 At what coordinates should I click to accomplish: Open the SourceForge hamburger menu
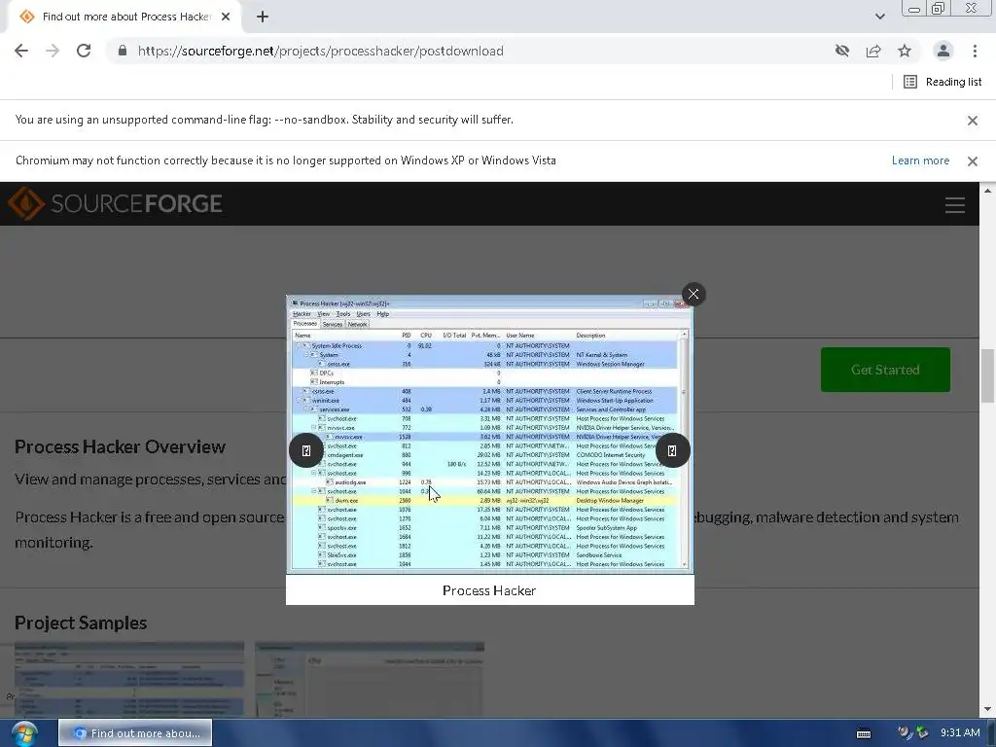(955, 204)
